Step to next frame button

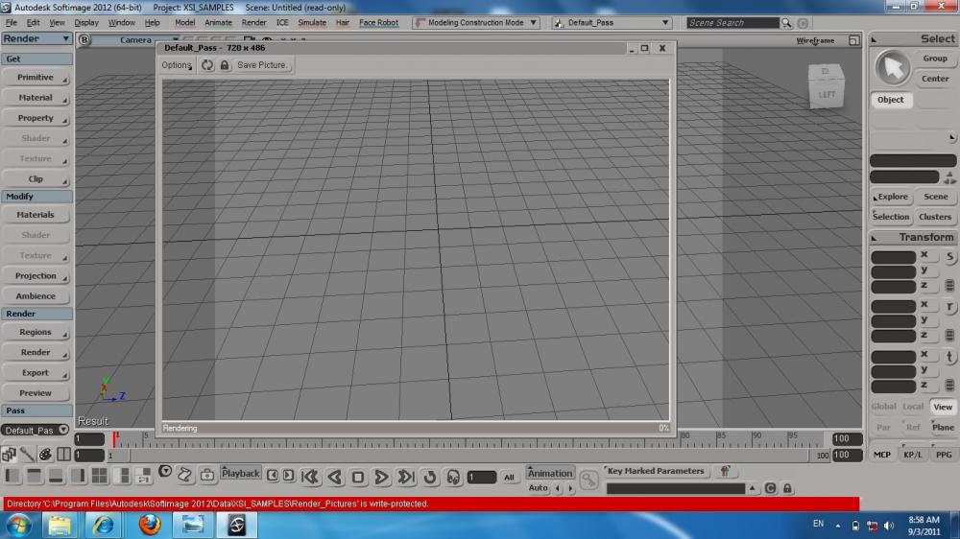tap(288, 475)
